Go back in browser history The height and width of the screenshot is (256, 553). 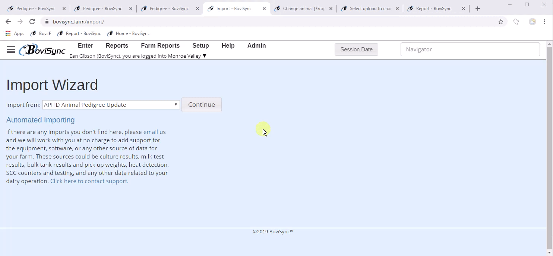click(8, 22)
